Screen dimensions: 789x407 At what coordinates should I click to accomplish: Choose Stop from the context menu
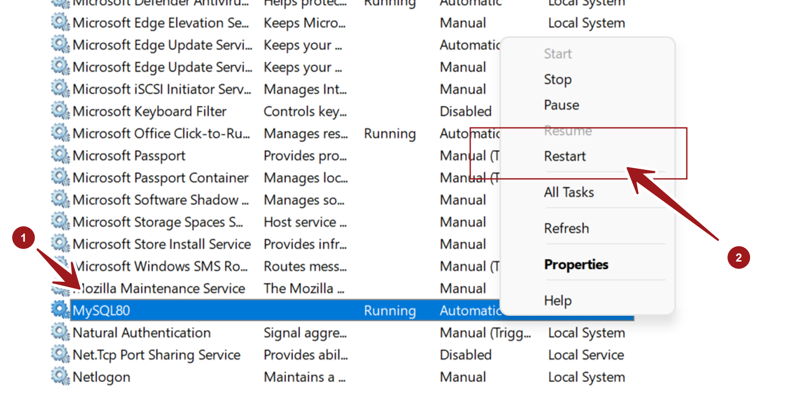tap(557, 80)
